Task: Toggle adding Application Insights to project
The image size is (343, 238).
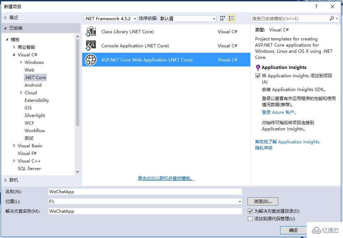Action: (x=258, y=76)
